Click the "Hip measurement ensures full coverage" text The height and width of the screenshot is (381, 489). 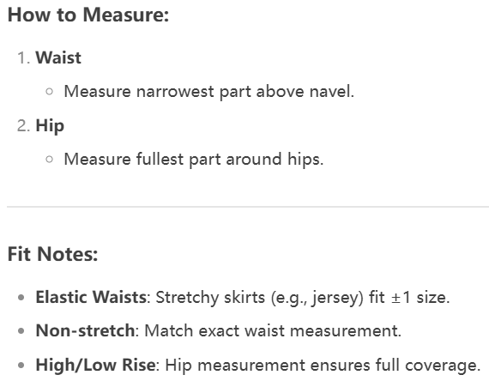tap(323, 366)
